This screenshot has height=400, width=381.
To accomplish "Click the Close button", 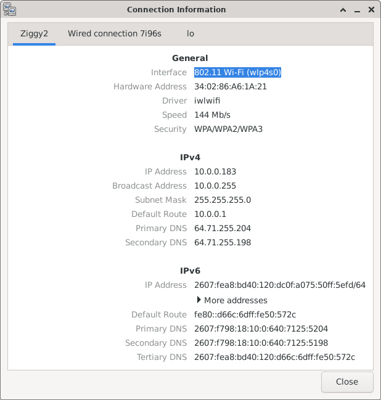I will click(x=347, y=382).
